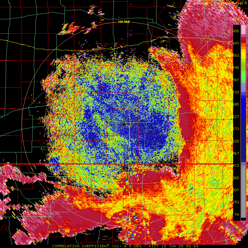Click the 573 legend value
Viewport: 248px width, 248px height.
pyautogui.click(x=236, y=129)
